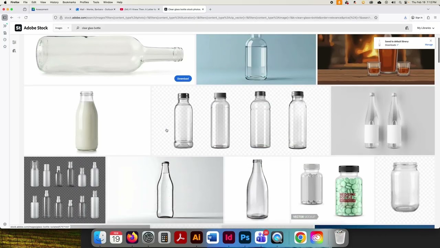This screenshot has width=440, height=248.
Task: Click the tracking protection shield icon
Action: tap(56, 18)
